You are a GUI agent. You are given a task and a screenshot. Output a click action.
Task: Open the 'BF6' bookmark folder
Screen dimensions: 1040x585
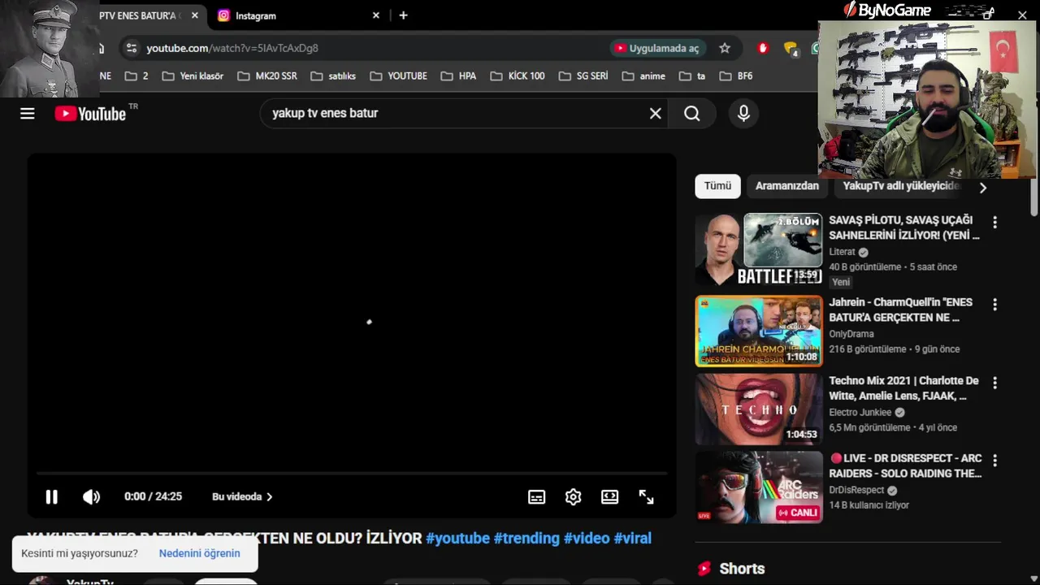(734, 76)
